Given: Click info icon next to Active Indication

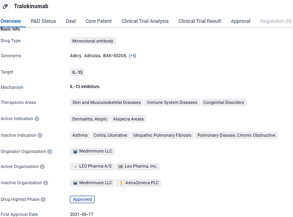Looking at the screenshot, I should [x=37, y=119].
